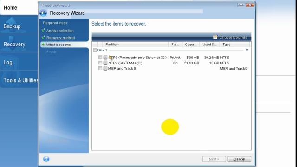Click the Next button
Viewport: 297px width, 167px height.
214,159
